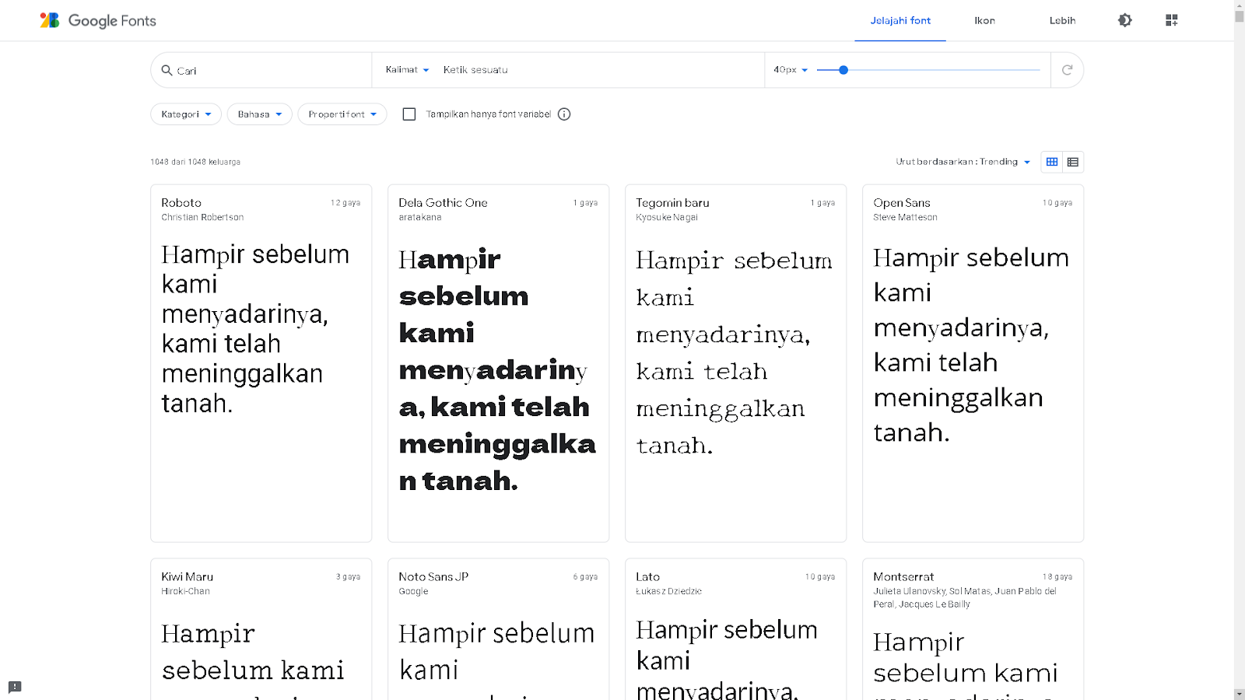Click the 3 gaya label on Kiwi Maru
Image resolution: width=1245 pixels, height=700 pixels.
pos(348,577)
